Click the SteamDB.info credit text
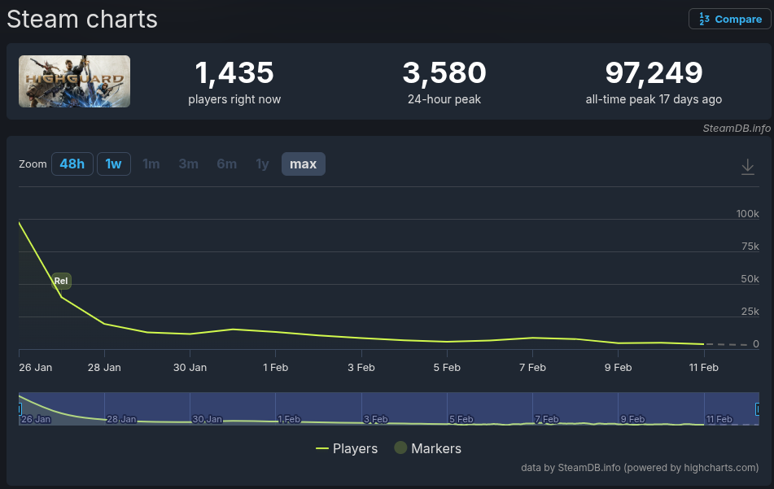The width and height of the screenshot is (774, 489). click(737, 129)
